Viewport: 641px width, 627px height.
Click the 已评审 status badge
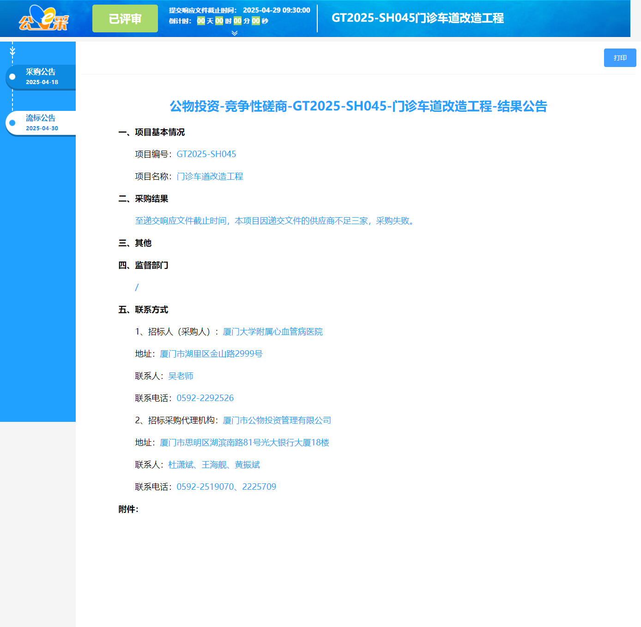[x=125, y=18]
